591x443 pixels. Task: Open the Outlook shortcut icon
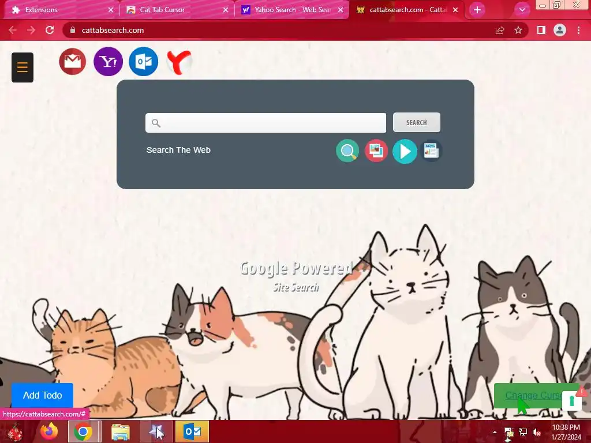[x=143, y=61]
